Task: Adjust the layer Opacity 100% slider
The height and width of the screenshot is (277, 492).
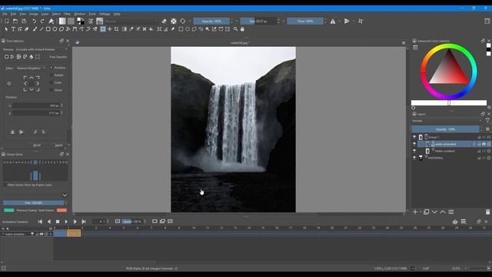Action: coord(445,129)
